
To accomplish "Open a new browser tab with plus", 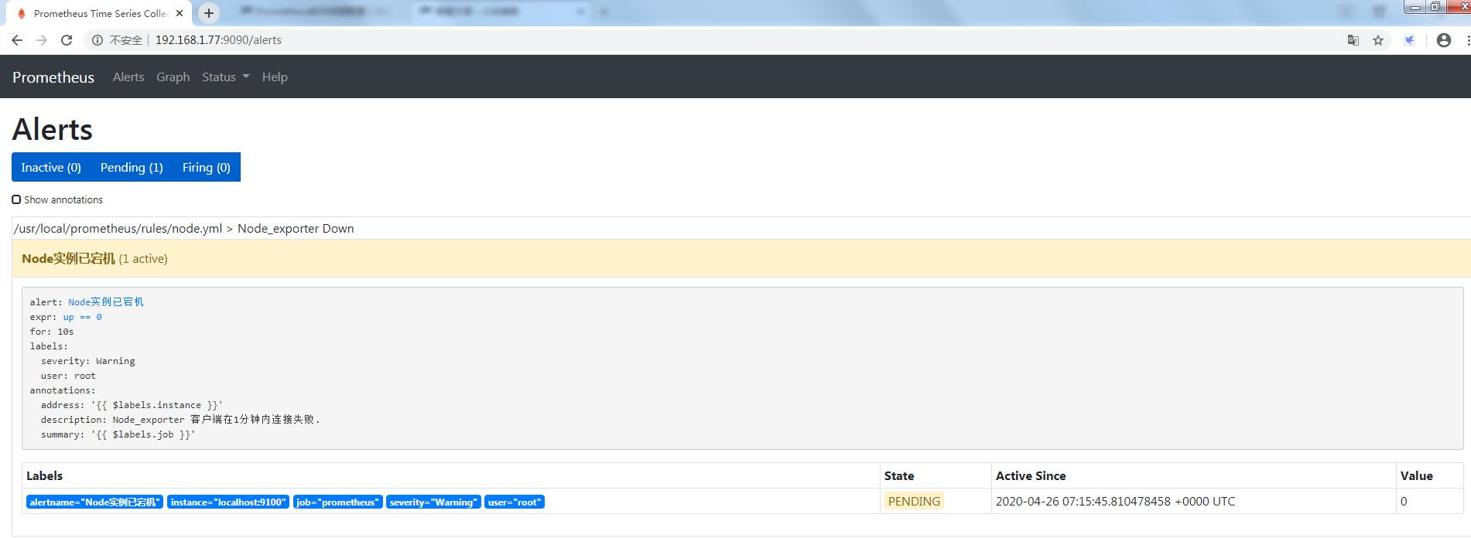I will click(x=209, y=13).
